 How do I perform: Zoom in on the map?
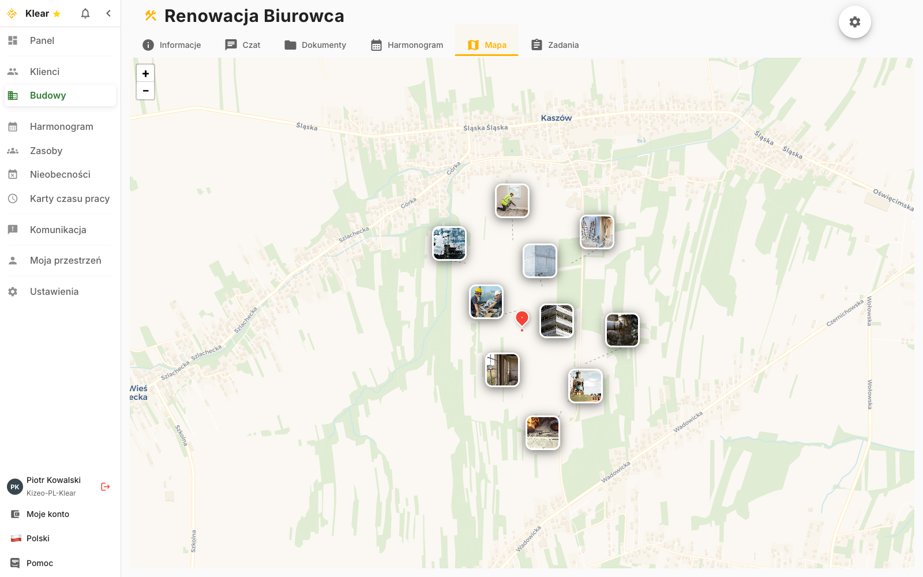click(145, 73)
